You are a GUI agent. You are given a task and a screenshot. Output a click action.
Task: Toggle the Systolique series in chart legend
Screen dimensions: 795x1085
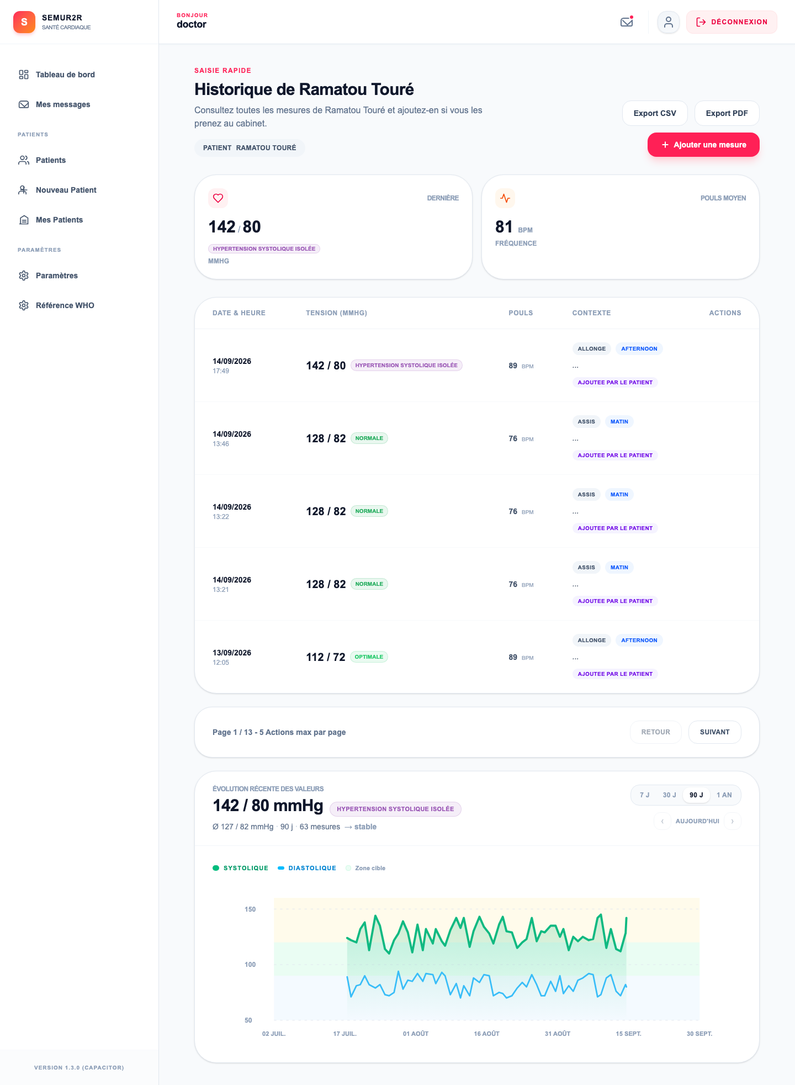241,868
